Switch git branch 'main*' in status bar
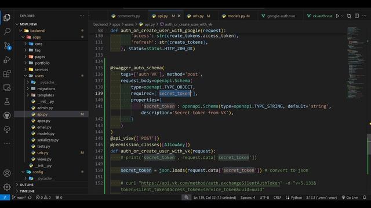Viewport: 371px width, 208px height. [19, 198]
